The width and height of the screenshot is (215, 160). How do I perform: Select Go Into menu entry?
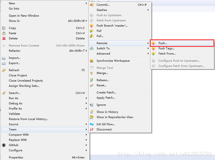point(45,8)
